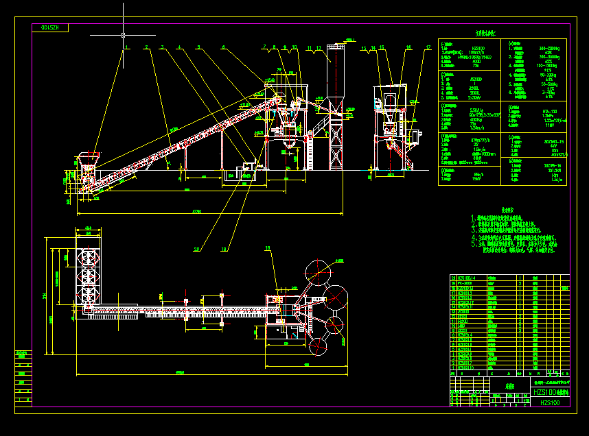Pick the bottommost silo circle in plan view
Screen dimensions: 589x436
coord(318,346)
